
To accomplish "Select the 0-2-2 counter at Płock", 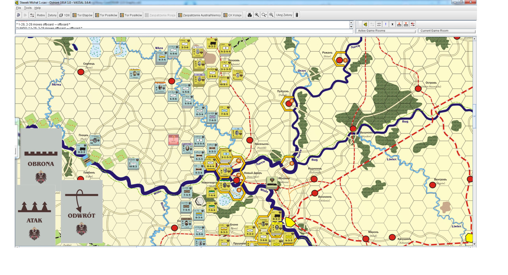I will [x=81, y=149].
